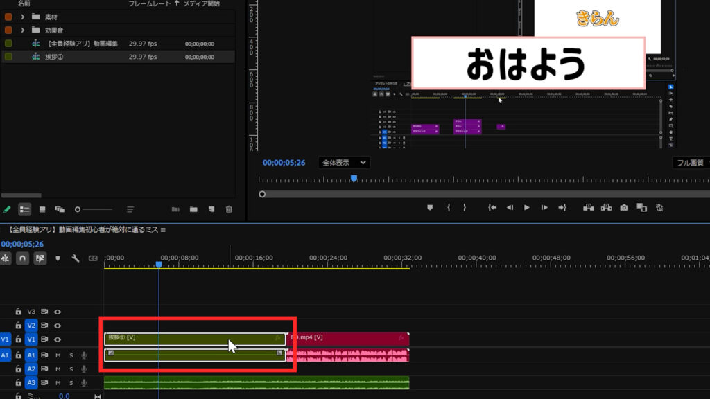Step forward one frame
The width and height of the screenshot is (710, 399).
(x=544, y=208)
